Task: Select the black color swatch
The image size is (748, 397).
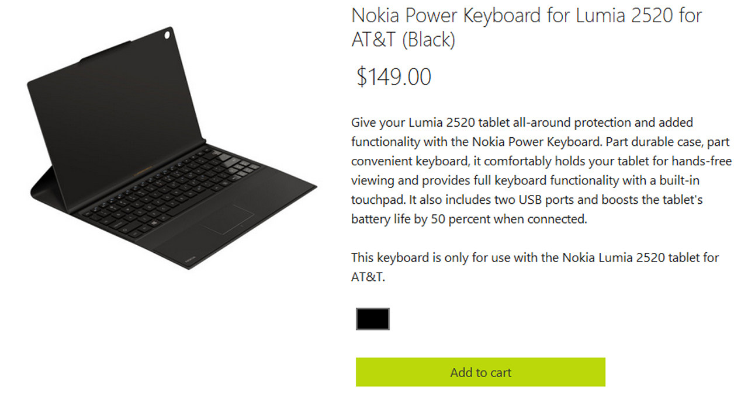Action: click(372, 319)
